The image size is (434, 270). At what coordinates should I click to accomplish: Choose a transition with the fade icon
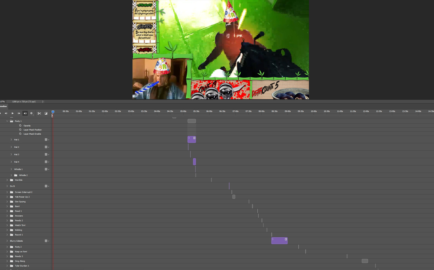pyautogui.click(x=46, y=113)
